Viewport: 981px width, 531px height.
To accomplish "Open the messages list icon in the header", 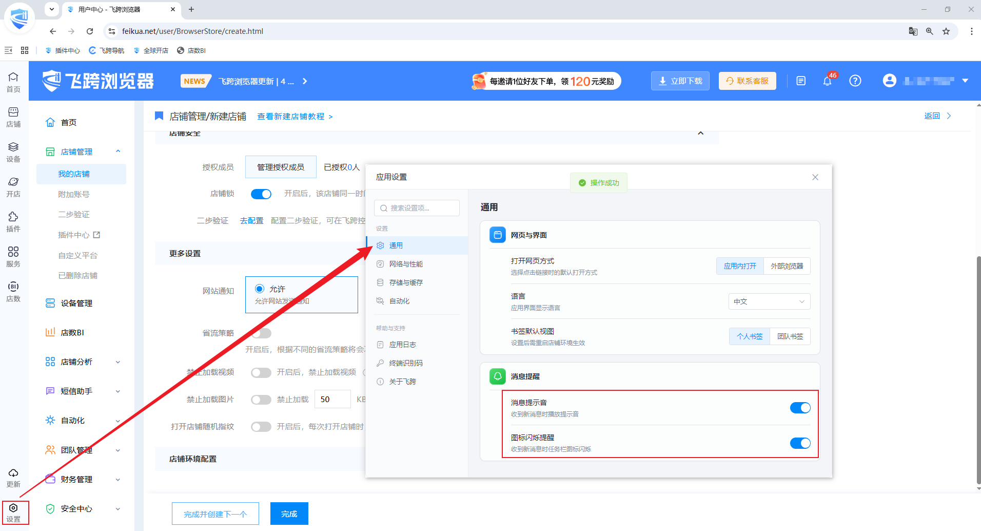I will pyautogui.click(x=801, y=81).
